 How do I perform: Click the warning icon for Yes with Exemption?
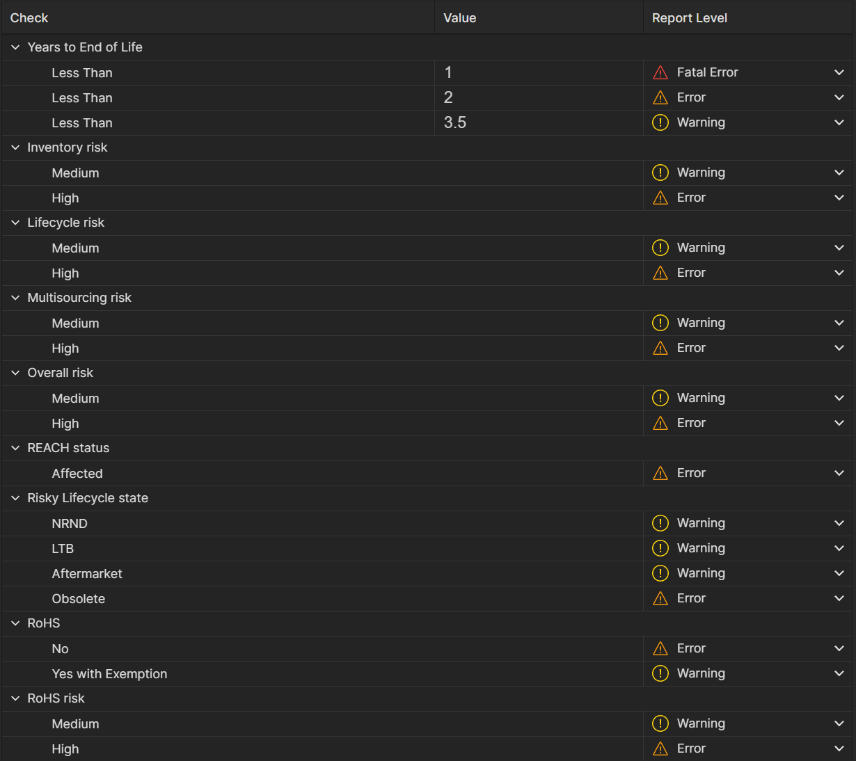(x=660, y=673)
